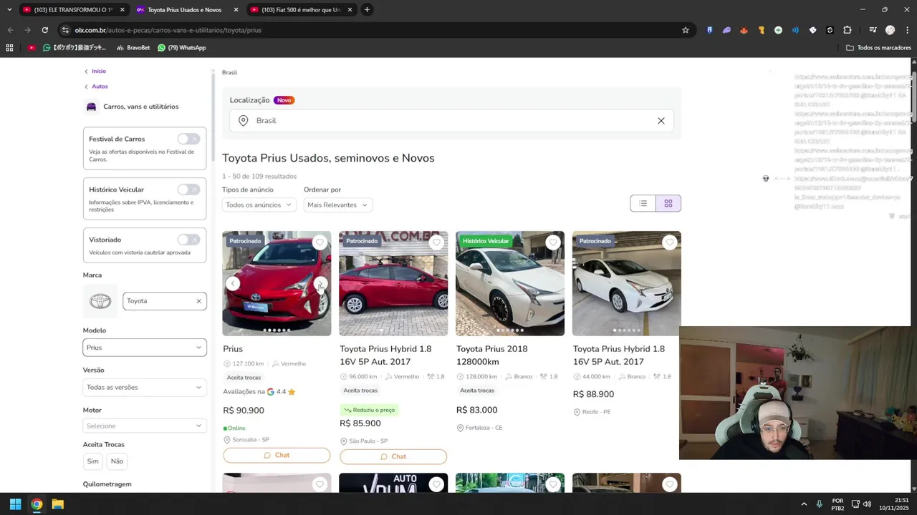Image resolution: width=917 pixels, height=515 pixels.
Task: Go back in browser history
Action: pyautogui.click(x=10, y=30)
